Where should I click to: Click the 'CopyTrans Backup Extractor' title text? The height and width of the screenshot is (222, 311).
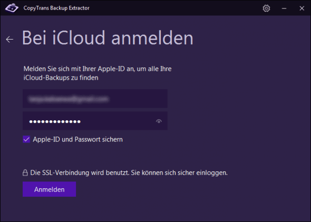pos(56,8)
